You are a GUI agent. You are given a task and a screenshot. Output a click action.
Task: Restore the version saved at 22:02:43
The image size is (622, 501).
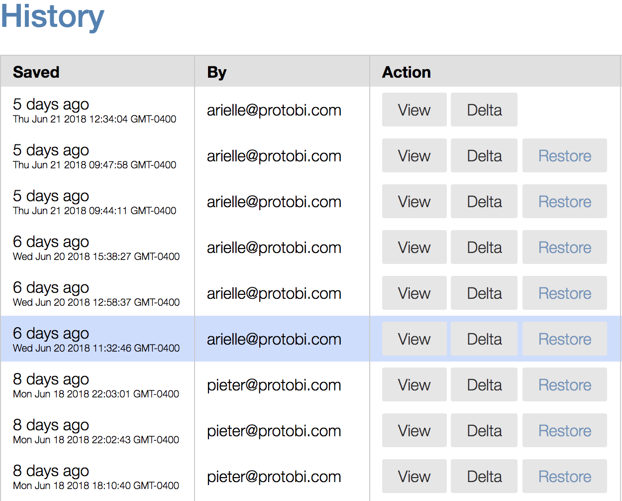coord(565,430)
